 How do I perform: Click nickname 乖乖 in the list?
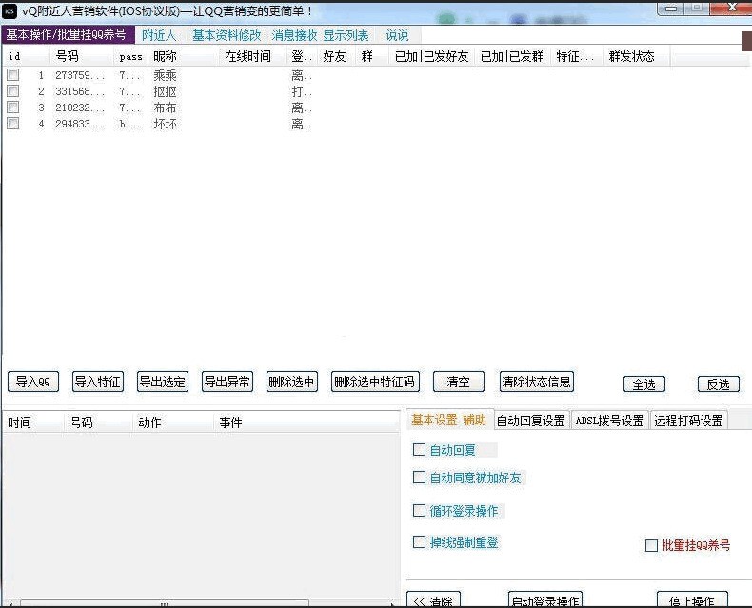tap(165, 75)
